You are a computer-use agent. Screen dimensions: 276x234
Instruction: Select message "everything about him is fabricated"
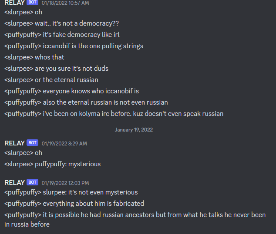pos(74,204)
